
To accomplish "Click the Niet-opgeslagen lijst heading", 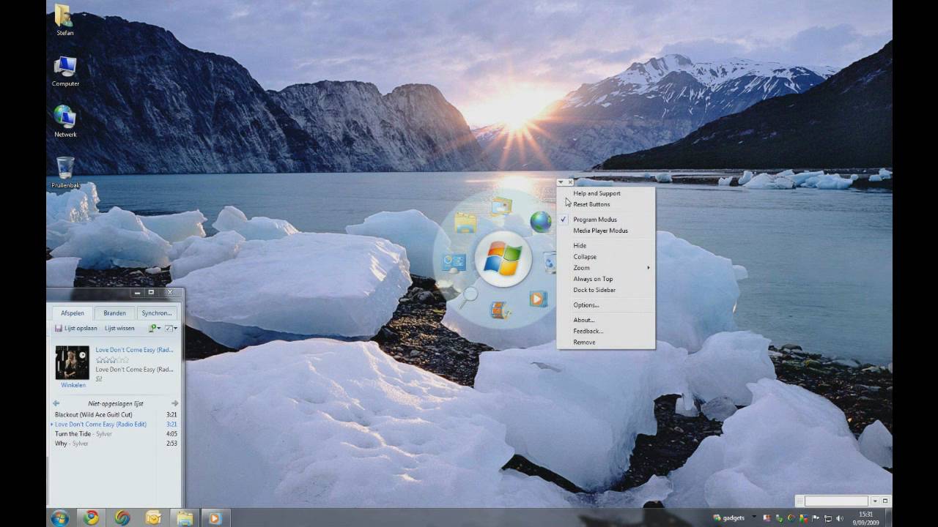I will (116, 403).
